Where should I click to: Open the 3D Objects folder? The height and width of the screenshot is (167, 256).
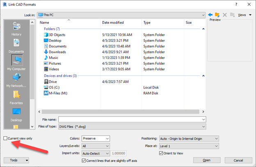pos(57,35)
